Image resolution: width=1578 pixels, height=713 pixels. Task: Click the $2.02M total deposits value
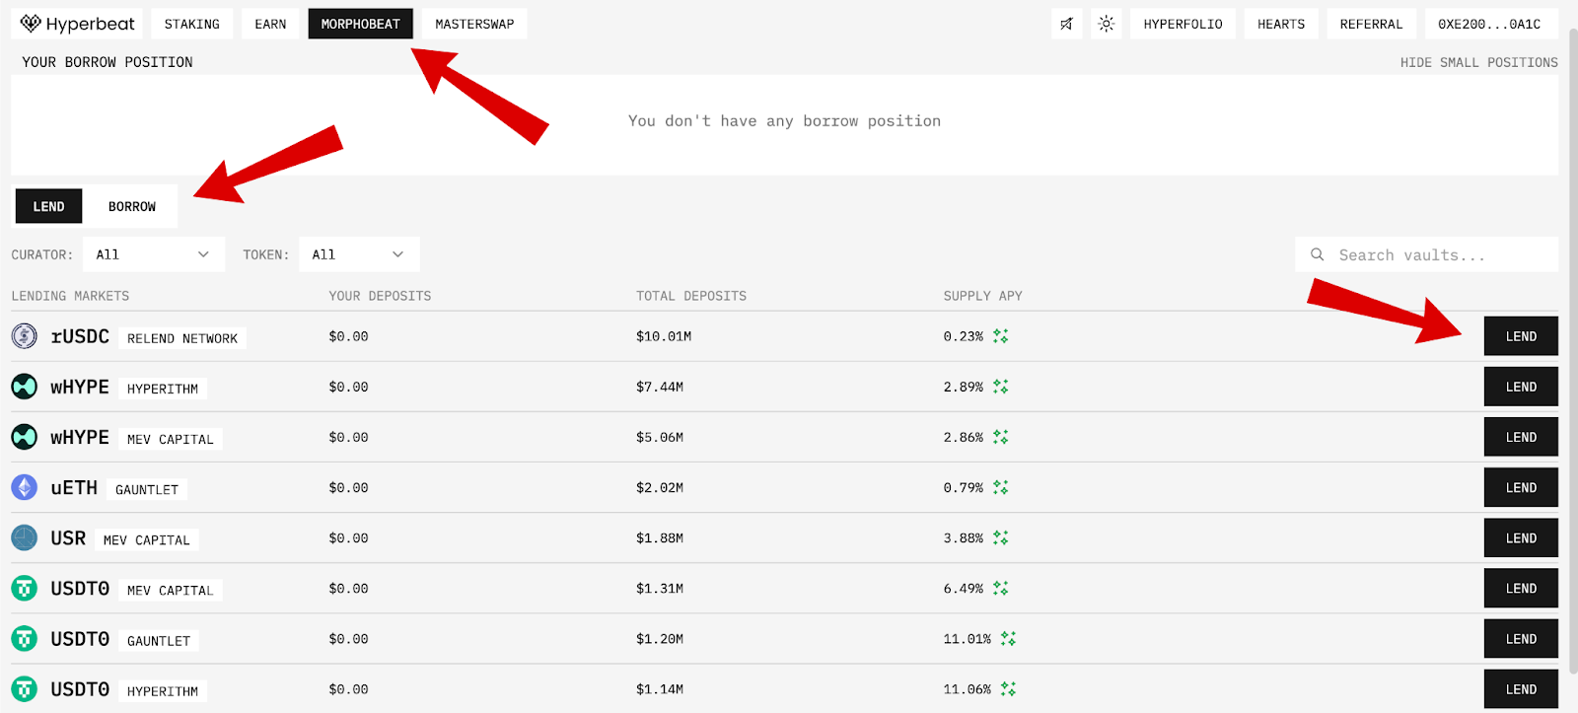660,487
